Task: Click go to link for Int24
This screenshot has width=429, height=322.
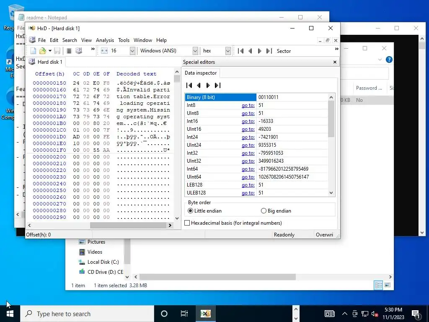Action: coord(248,137)
